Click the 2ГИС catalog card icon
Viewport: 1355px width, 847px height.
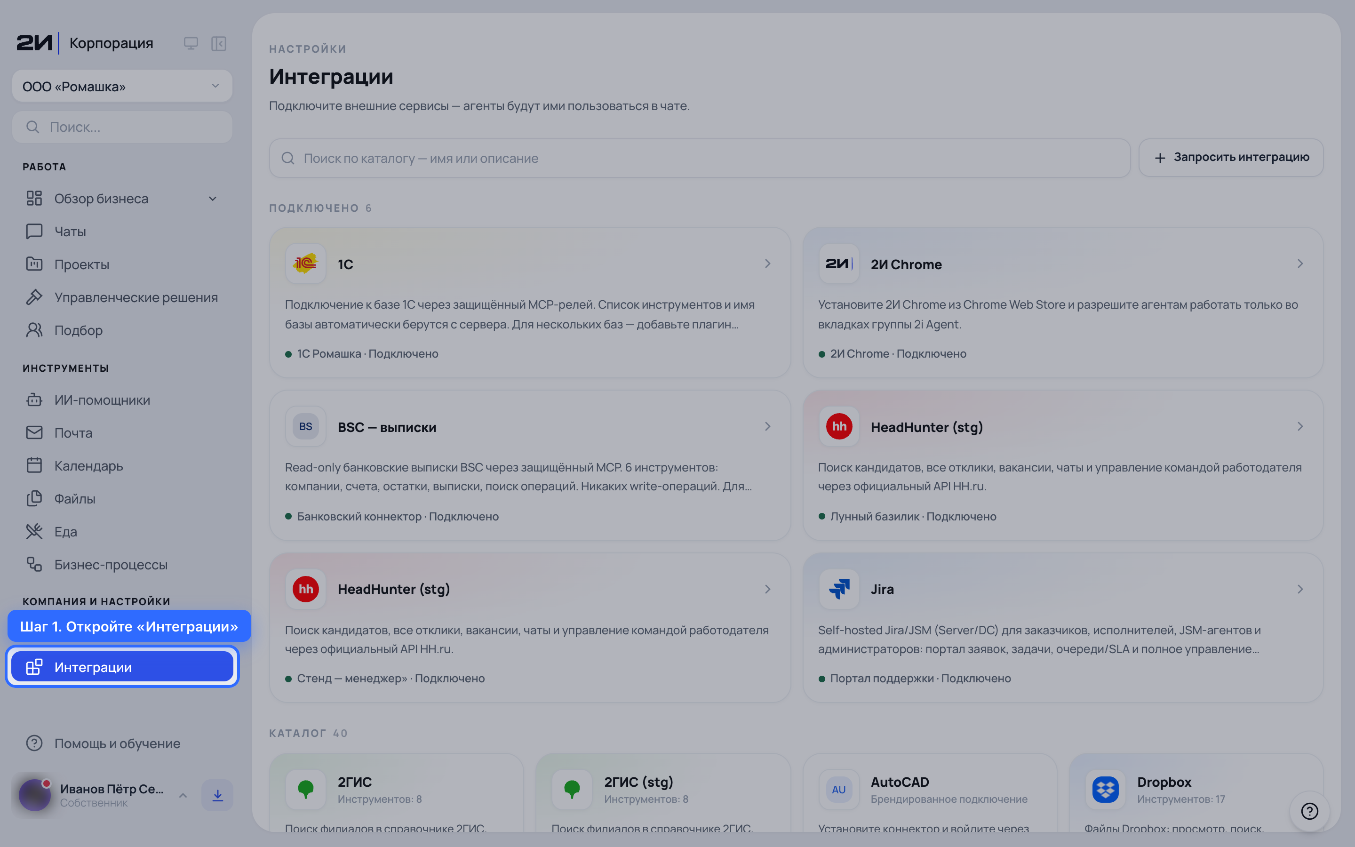(x=306, y=790)
